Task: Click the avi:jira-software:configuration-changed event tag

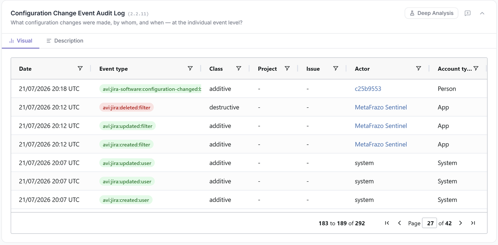Action: (x=150, y=89)
